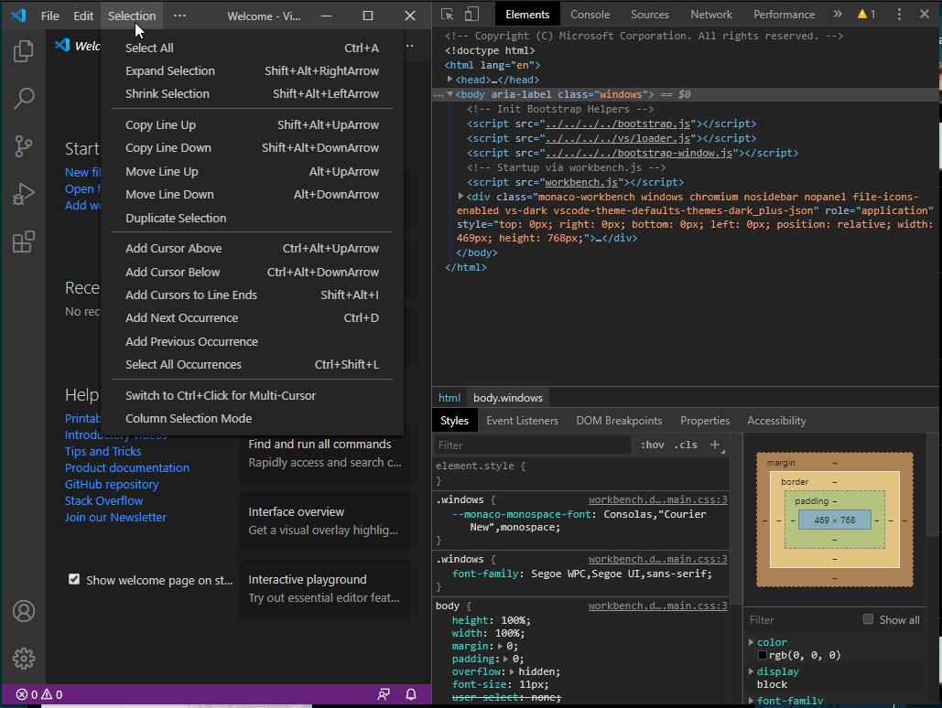
Task: Toggle Show welcome page on startup checkbox
Action: [74, 580]
